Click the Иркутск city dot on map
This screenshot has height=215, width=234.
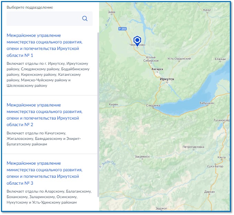tap(167, 83)
